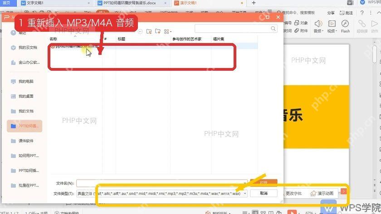Open 我的电脑 in sidebar
This screenshot has width=381, height=214.
[x=22, y=81]
